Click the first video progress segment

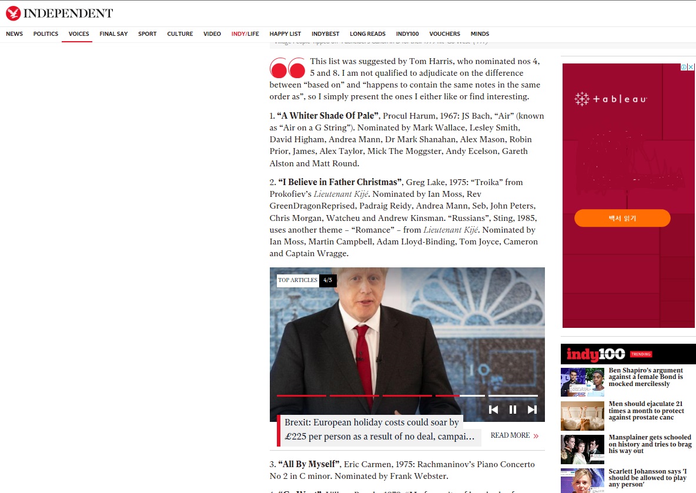(301, 395)
